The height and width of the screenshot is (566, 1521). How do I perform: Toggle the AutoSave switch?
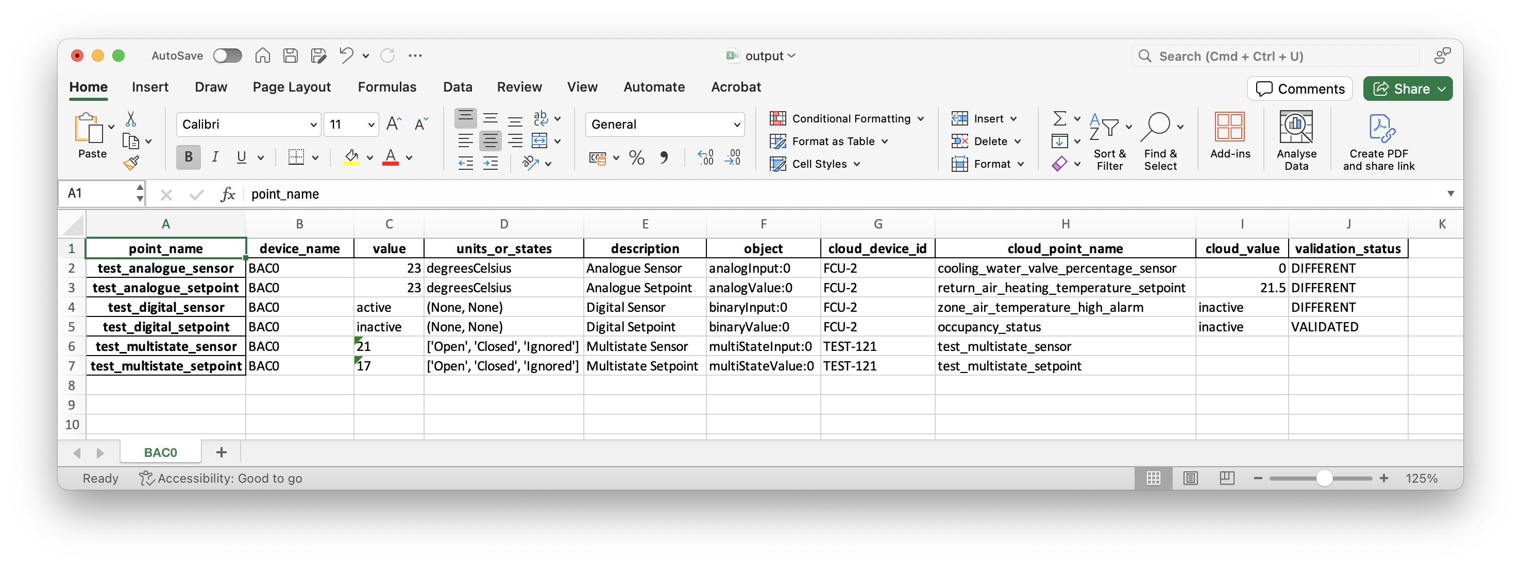pyautogui.click(x=227, y=56)
